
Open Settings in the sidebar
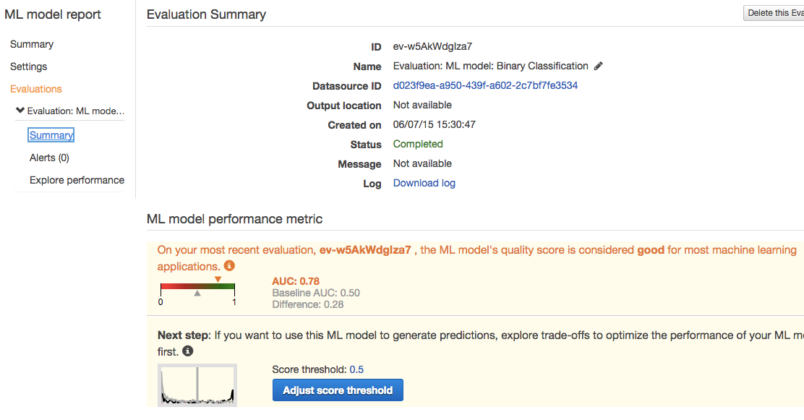click(x=29, y=67)
